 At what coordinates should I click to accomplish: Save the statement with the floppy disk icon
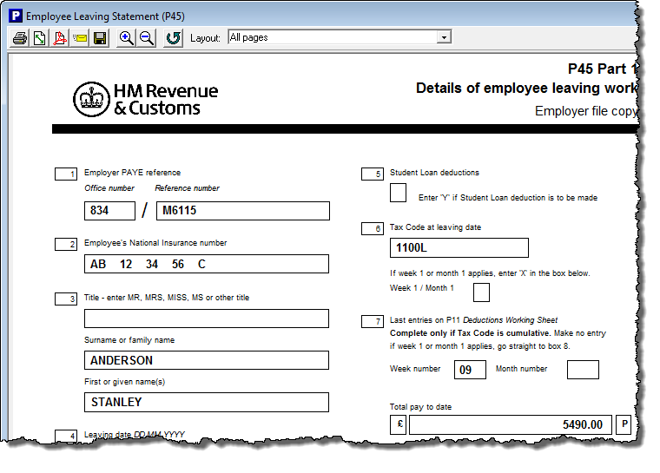pos(100,38)
